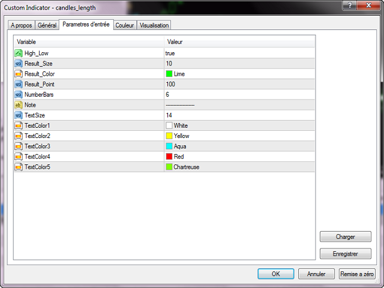
Task: Select the TextColor3 variable name
Action: coord(37,146)
